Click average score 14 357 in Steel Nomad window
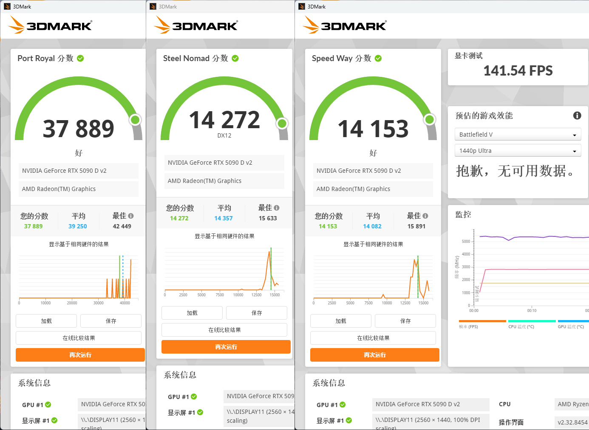This screenshot has width=589, height=430. point(224,218)
